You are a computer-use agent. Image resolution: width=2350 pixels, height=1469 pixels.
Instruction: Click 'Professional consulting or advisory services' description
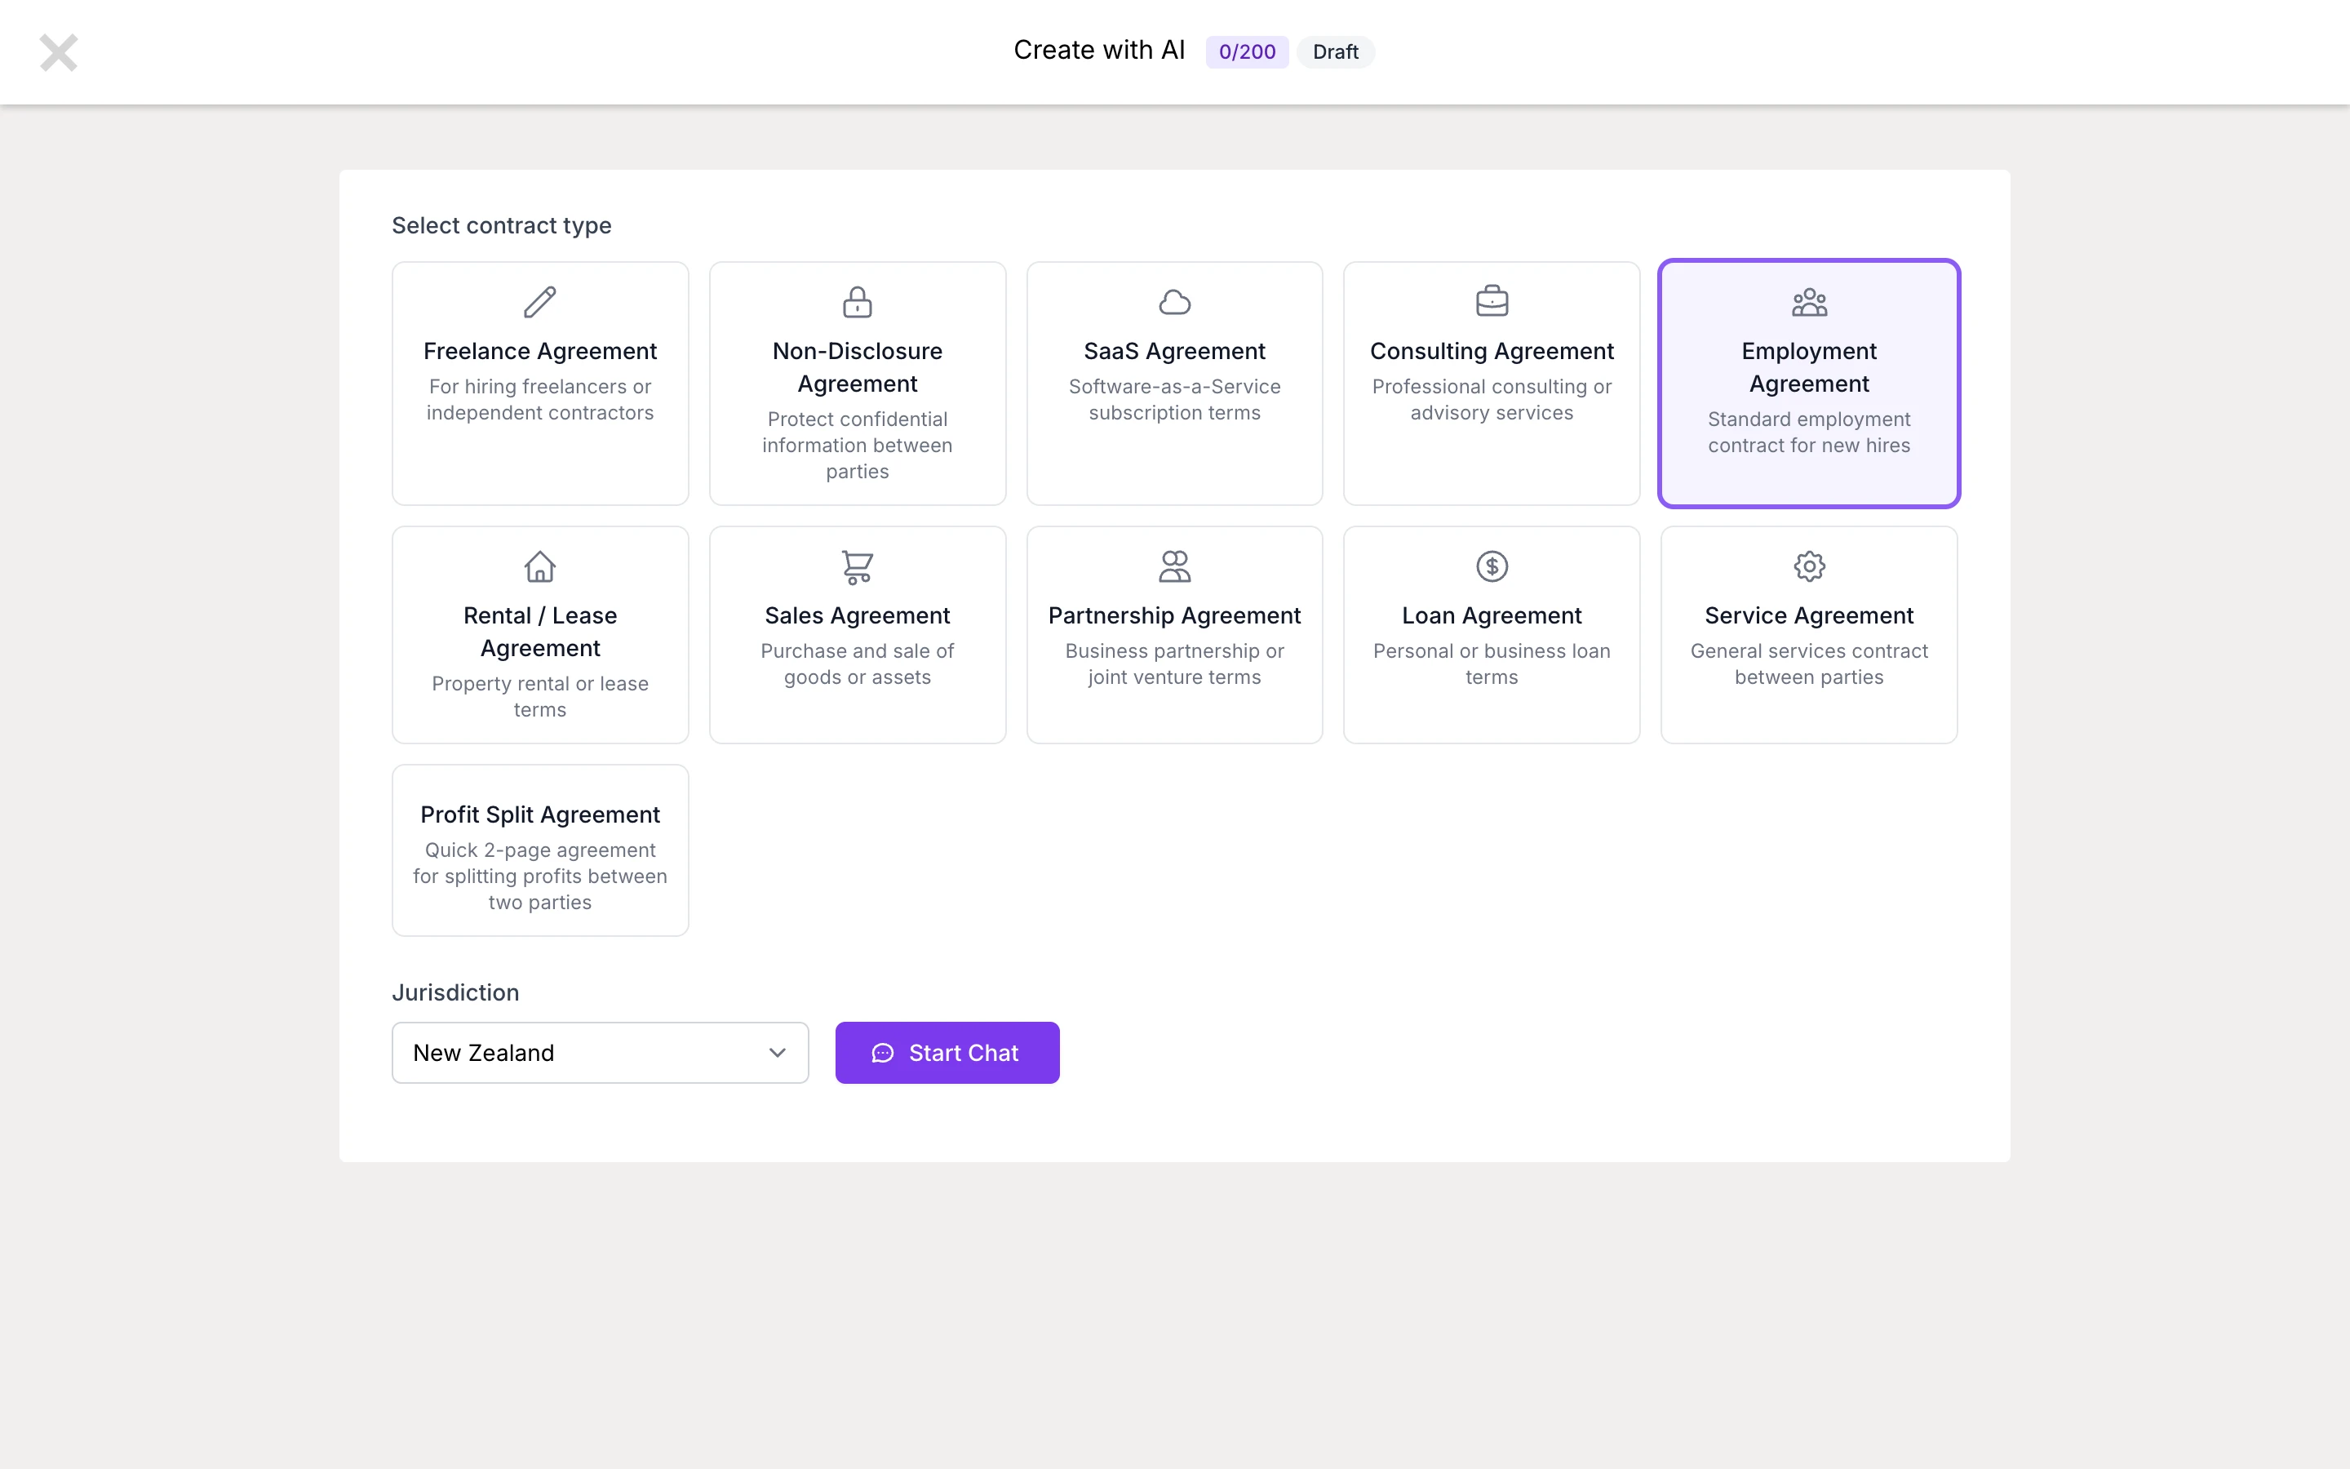click(x=1492, y=399)
